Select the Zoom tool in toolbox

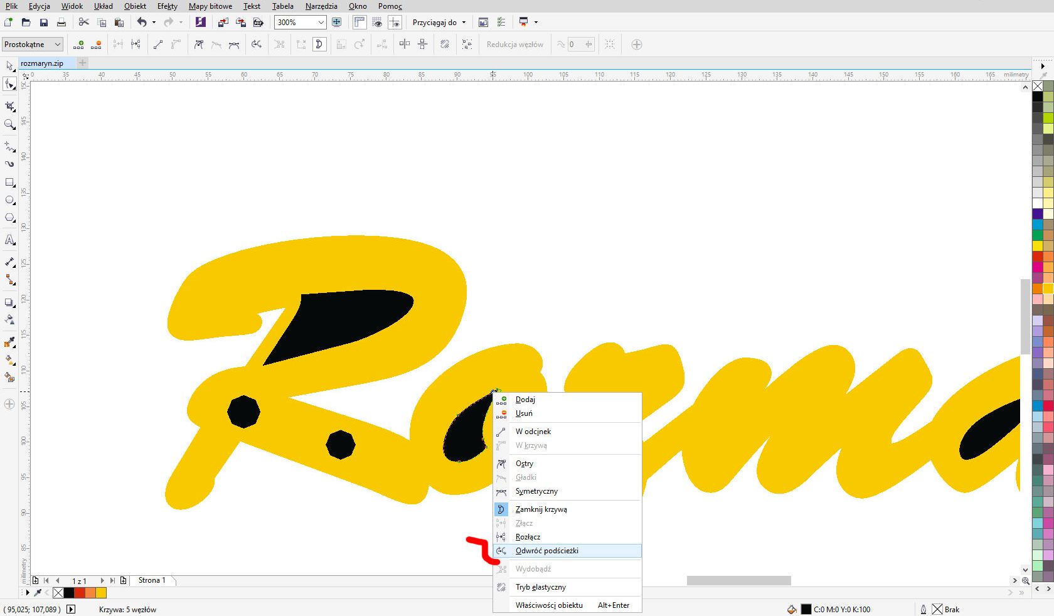click(9, 124)
